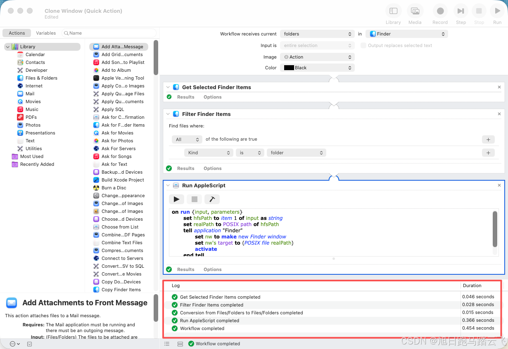Open the Most Used smart folder
Viewport: 508px width, 349px height.
[x=32, y=156]
